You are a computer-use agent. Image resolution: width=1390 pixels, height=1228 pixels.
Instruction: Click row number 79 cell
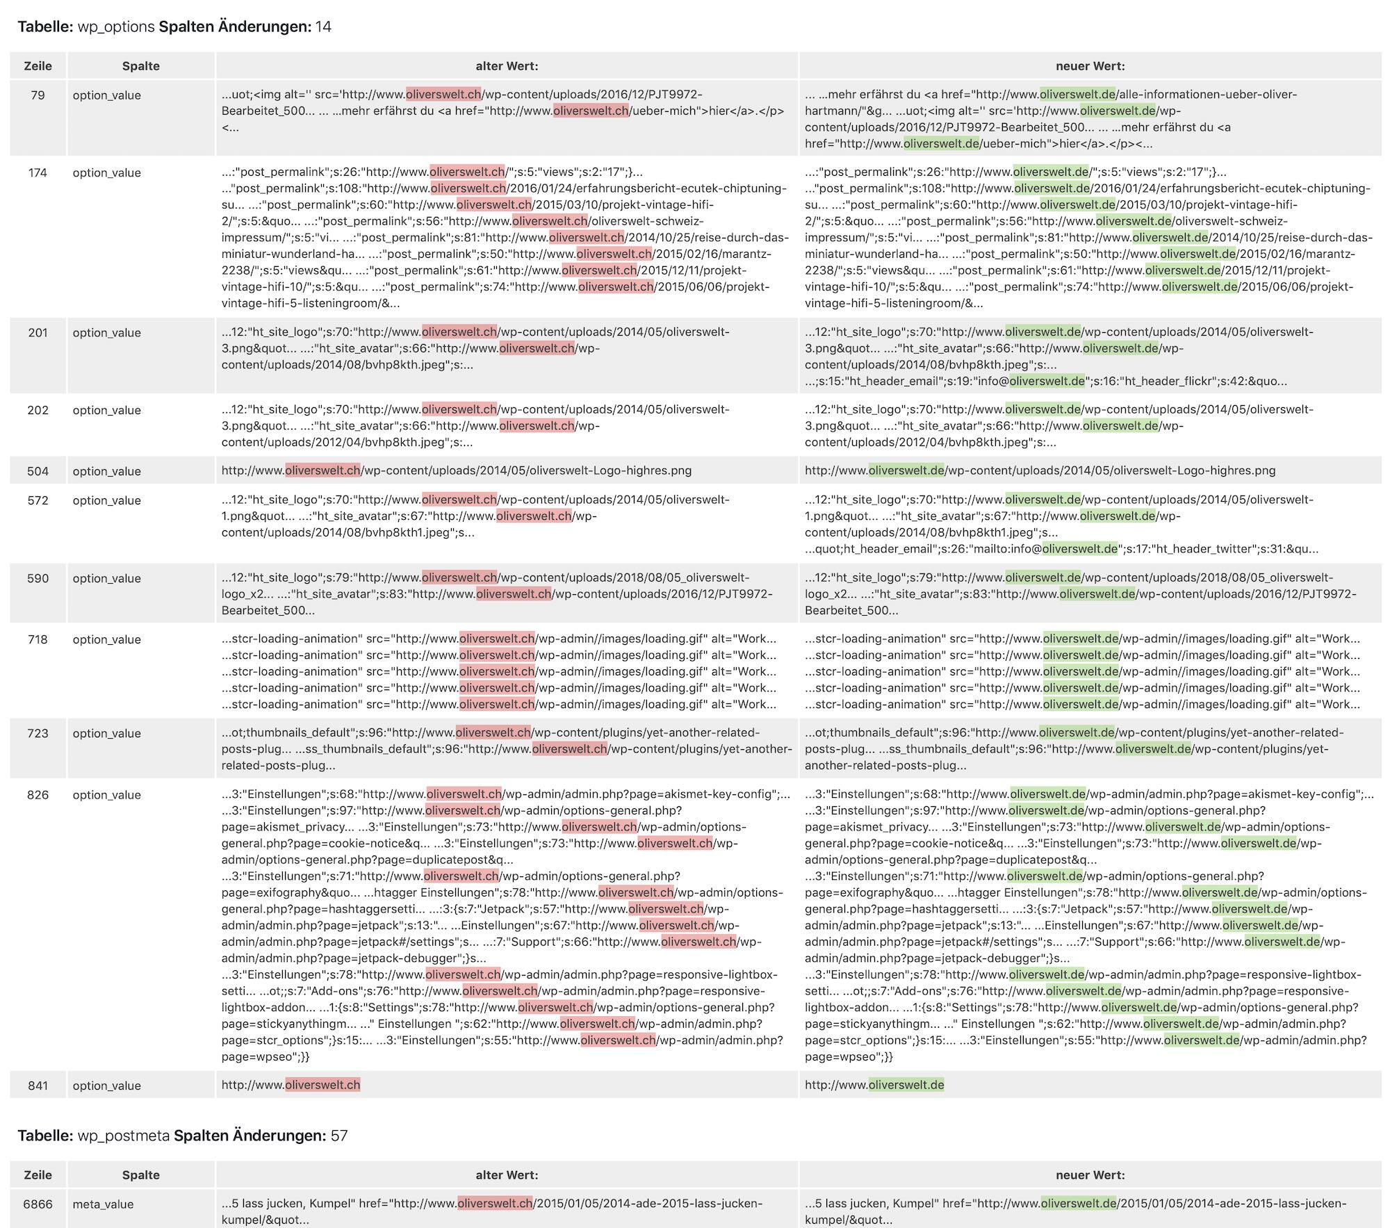click(x=38, y=95)
